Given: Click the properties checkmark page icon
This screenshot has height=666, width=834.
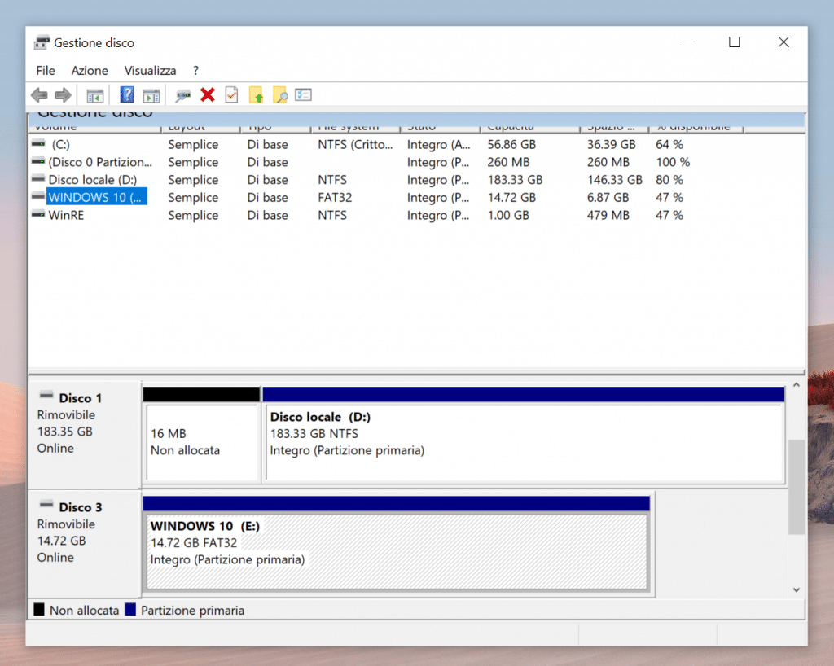Looking at the screenshot, I should tap(231, 95).
